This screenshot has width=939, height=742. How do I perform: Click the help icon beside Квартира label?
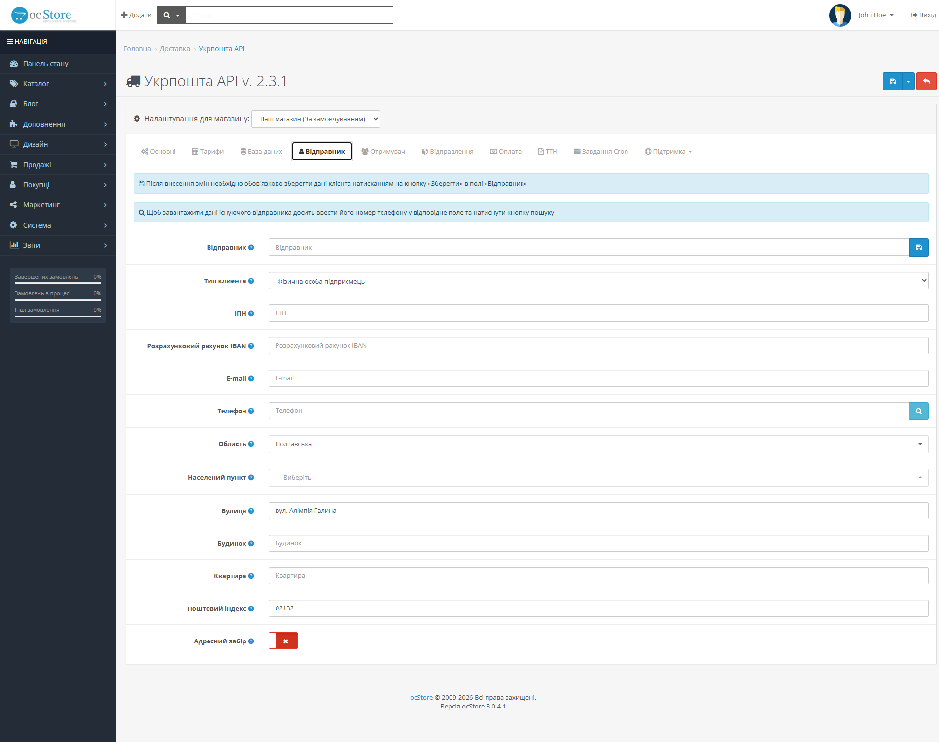tap(251, 576)
